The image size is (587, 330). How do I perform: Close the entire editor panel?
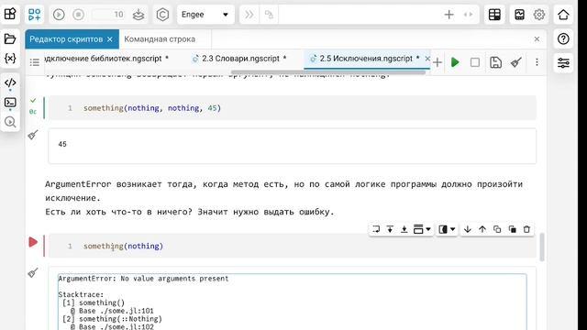coord(537,38)
